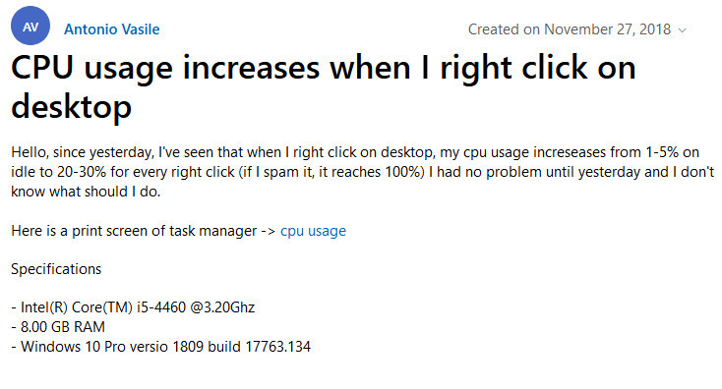
Task: Open Antonio Vasile's profile link
Action: point(112,29)
